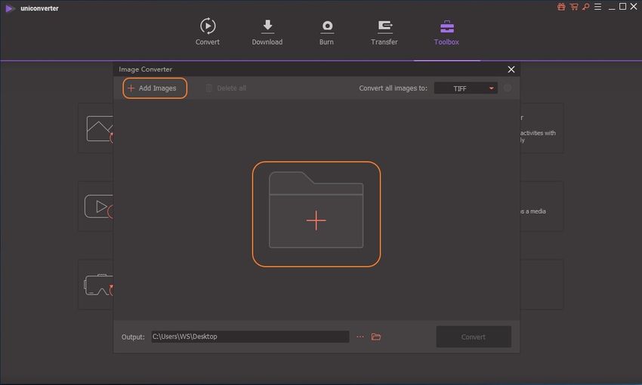Expand the TIFF output format dropdown
642x385 pixels.
click(x=466, y=88)
